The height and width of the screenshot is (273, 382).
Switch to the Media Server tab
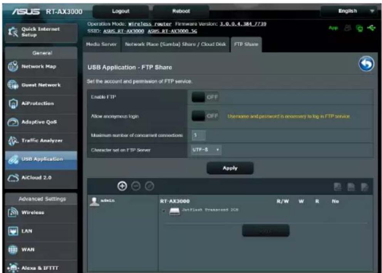coord(101,44)
